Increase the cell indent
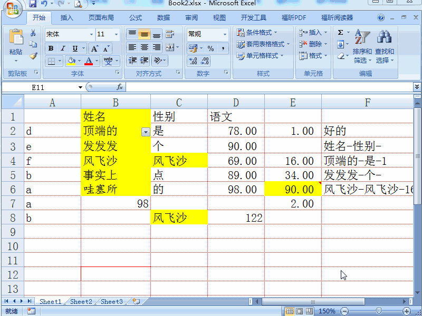 click(x=145, y=61)
